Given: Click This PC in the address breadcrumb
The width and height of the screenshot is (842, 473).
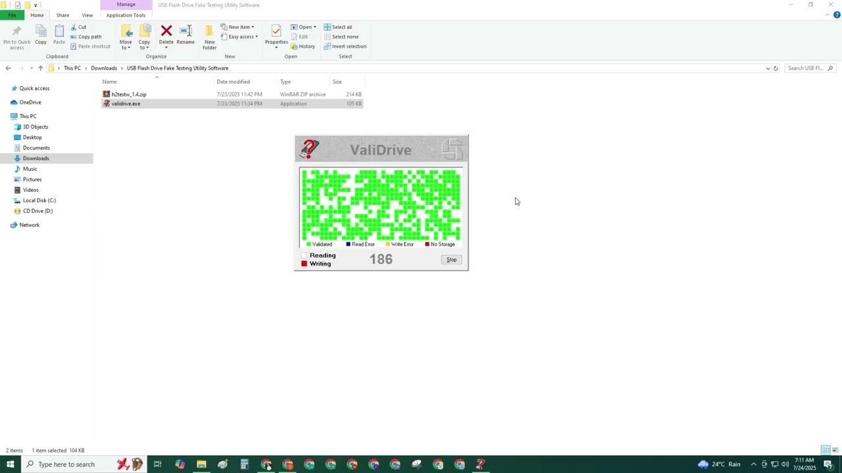Looking at the screenshot, I should point(72,68).
